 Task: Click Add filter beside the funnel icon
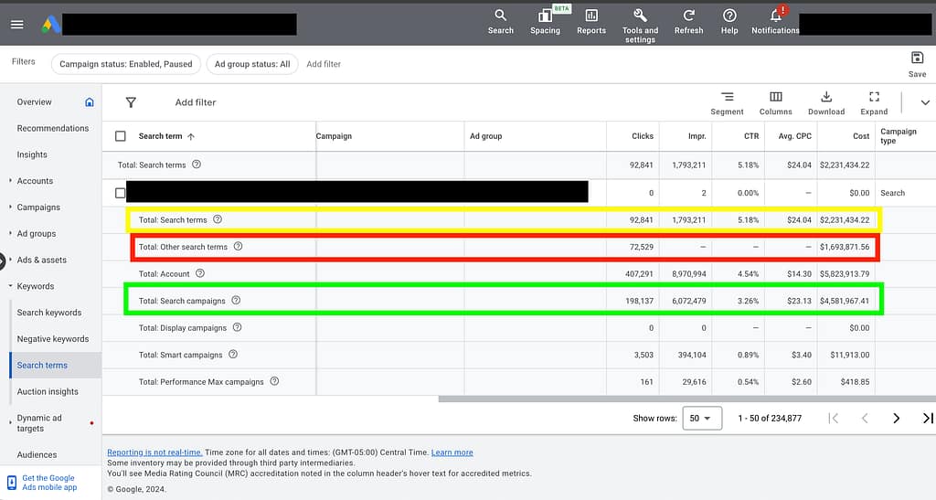[x=196, y=102]
